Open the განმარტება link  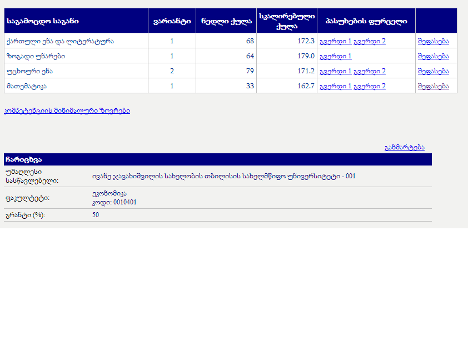click(x=405, y=147)
